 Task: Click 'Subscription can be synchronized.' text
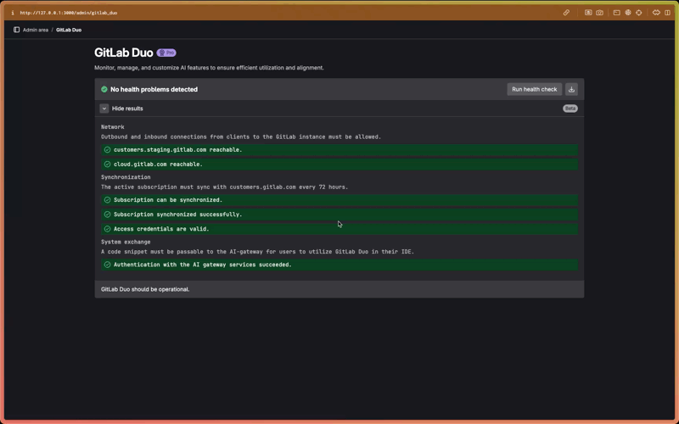point(168,200)
